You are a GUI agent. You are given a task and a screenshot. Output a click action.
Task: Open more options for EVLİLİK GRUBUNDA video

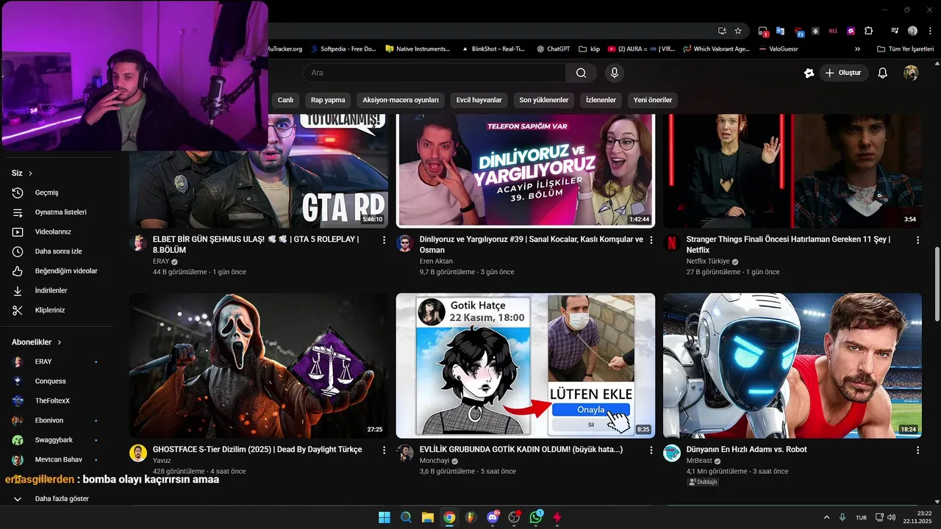(x=651, y=450)
